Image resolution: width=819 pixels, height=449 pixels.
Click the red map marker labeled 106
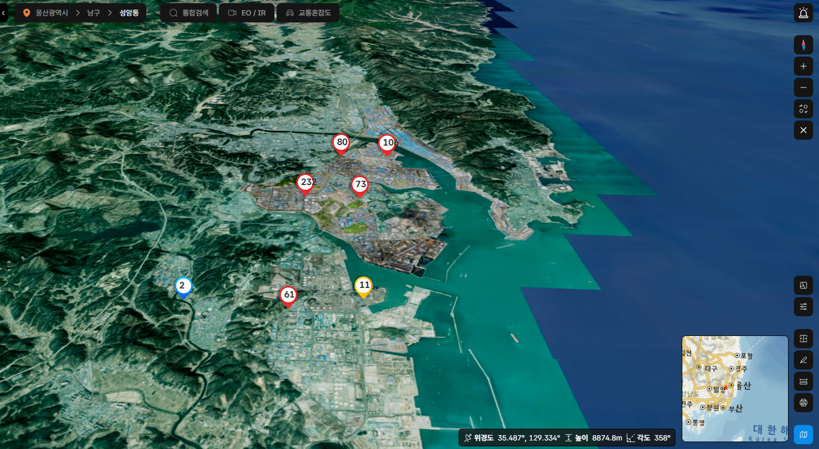click(387, 145)
